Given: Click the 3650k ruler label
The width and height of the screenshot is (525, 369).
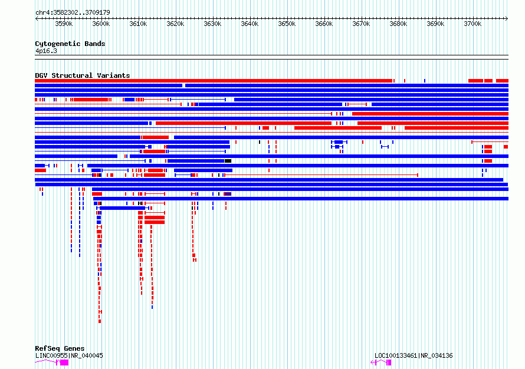Looking at the screenshot, I should click(287, 24).
